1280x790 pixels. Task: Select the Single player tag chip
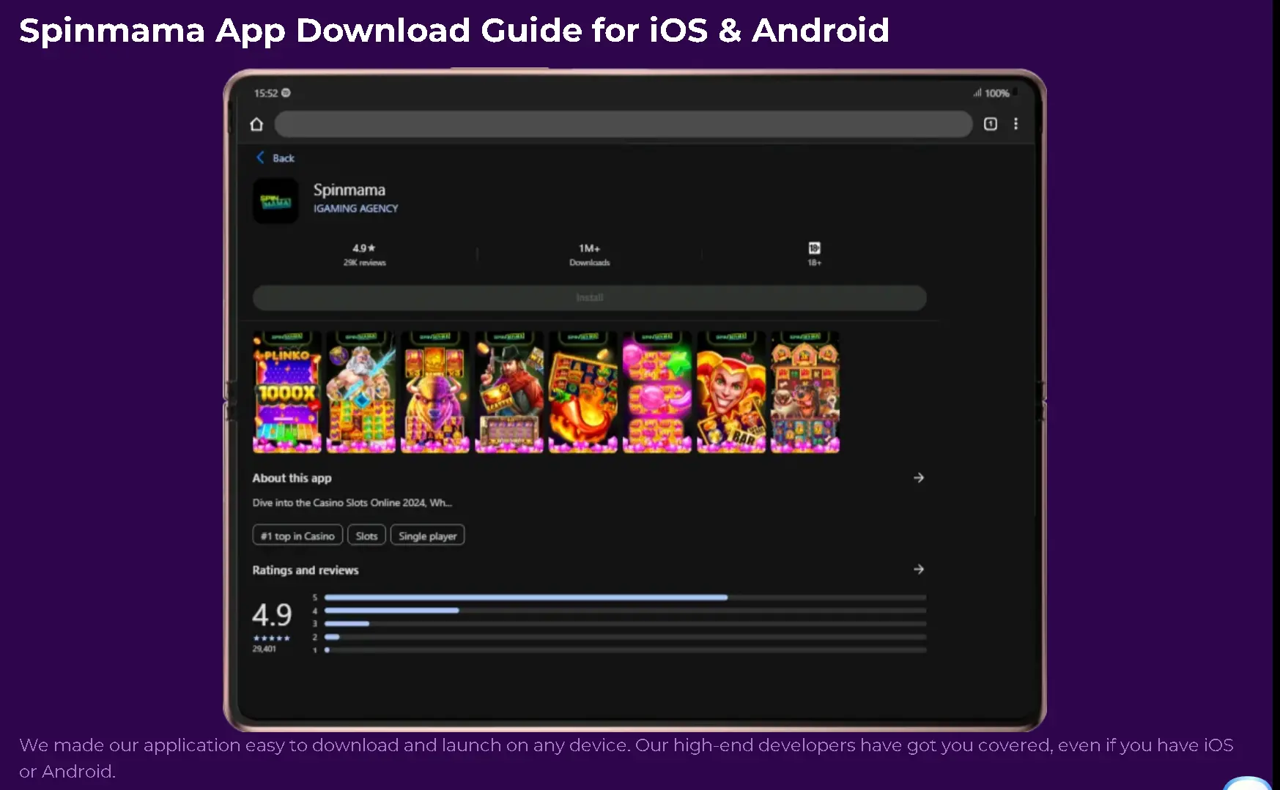(428, 536)
